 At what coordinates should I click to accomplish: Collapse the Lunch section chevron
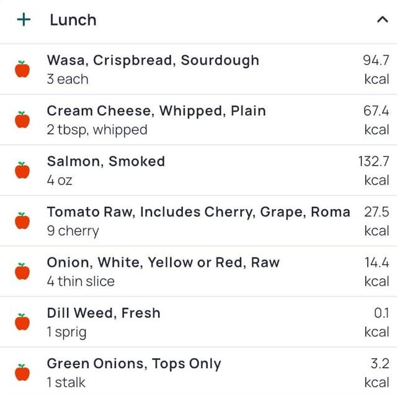click(x=381, y=20)
